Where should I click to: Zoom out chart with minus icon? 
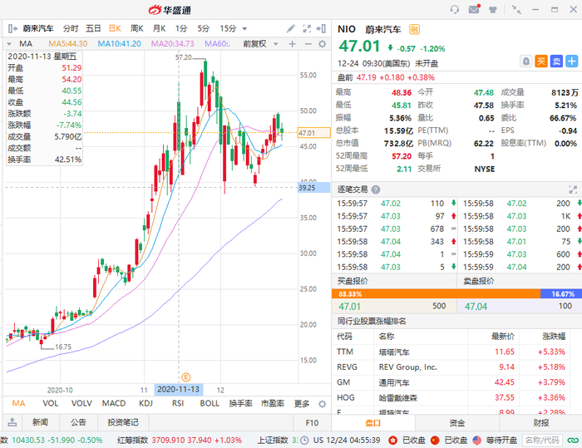[x=308, y=44]
